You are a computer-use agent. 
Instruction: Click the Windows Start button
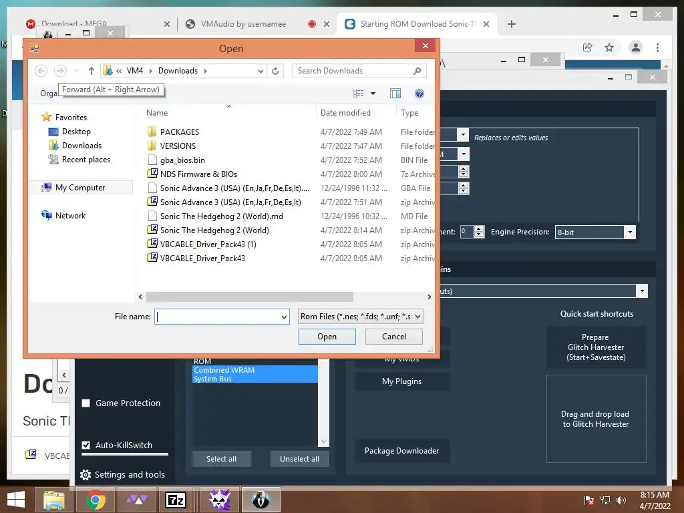point(16,500)
